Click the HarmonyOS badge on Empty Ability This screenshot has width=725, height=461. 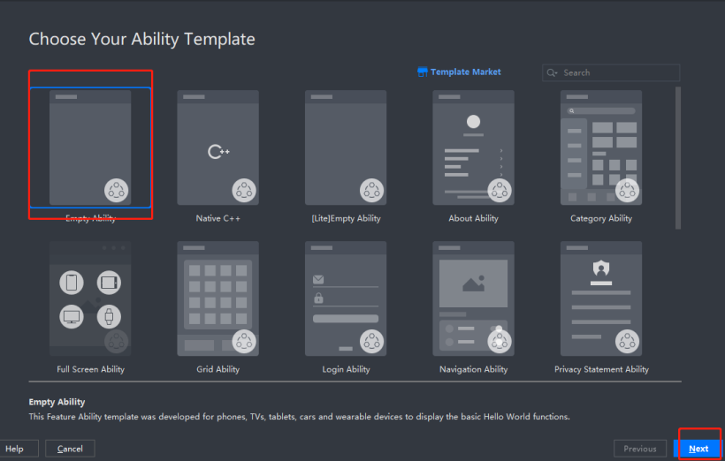click(x=116, y=190)
